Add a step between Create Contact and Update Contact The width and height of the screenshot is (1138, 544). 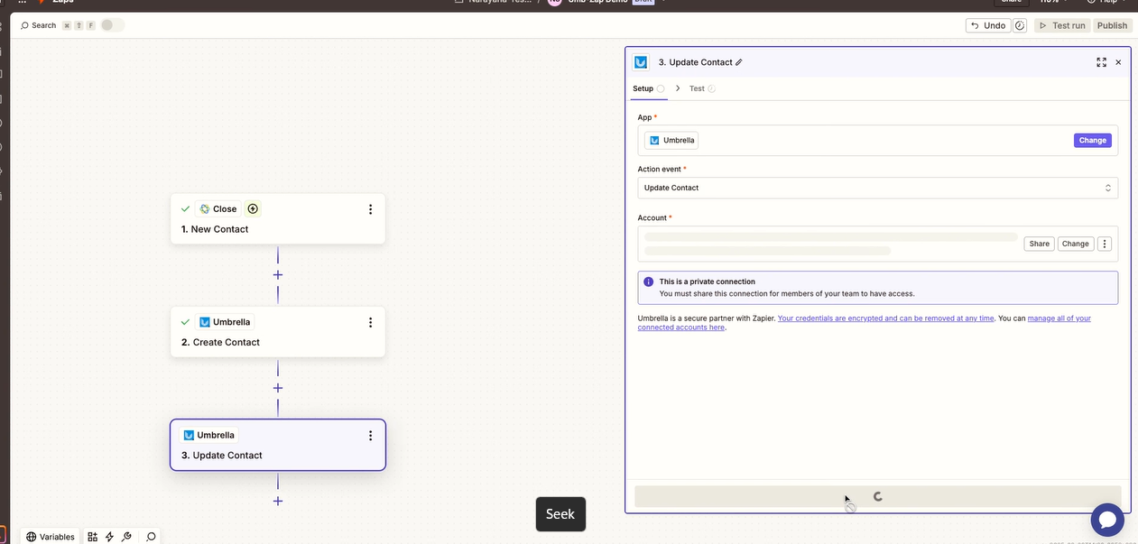[x=278, y=388]
